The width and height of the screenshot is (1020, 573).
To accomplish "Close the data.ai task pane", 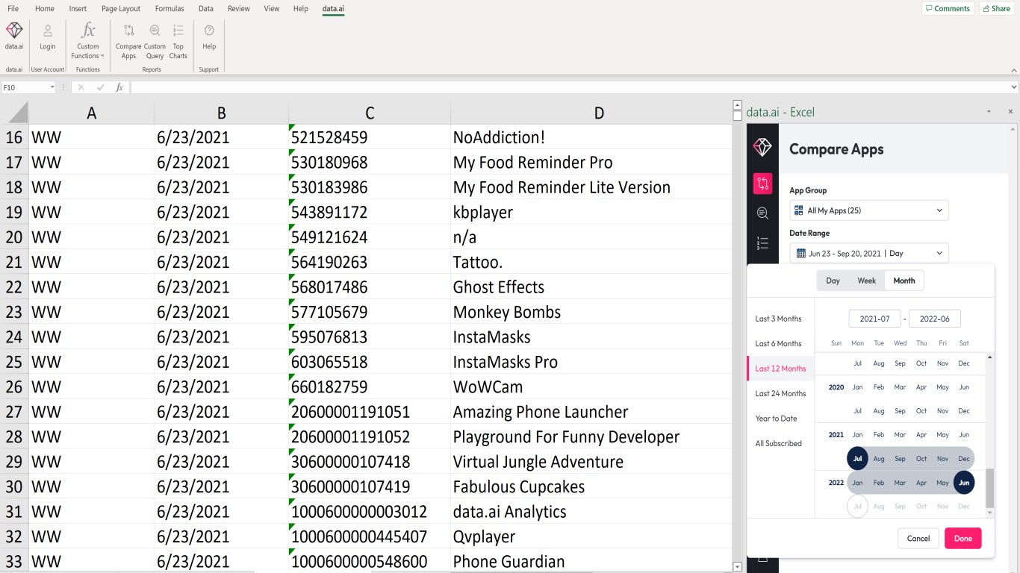I will [x=1010, y=112].
